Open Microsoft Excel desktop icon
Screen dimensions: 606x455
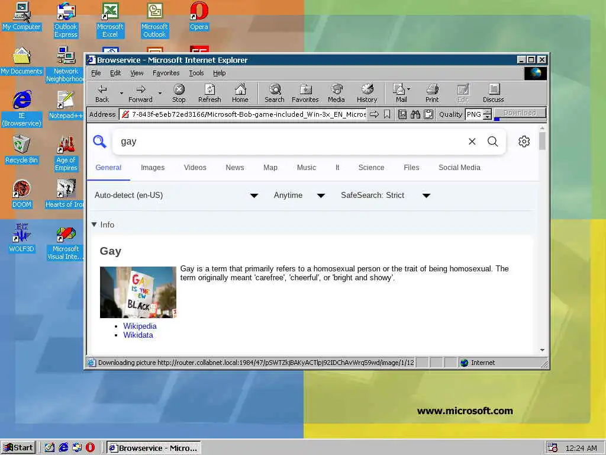click(110, 20)
